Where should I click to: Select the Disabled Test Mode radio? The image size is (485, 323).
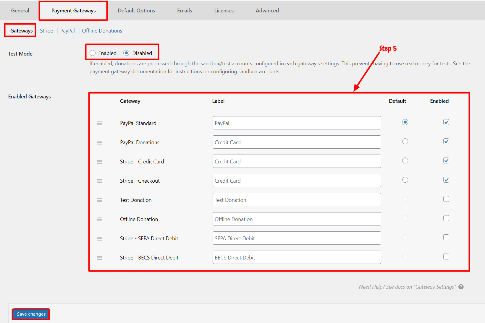[126, 53]
